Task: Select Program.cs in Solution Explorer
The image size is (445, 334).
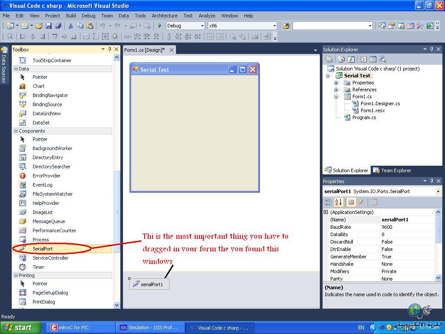Action: pos(364,117)
